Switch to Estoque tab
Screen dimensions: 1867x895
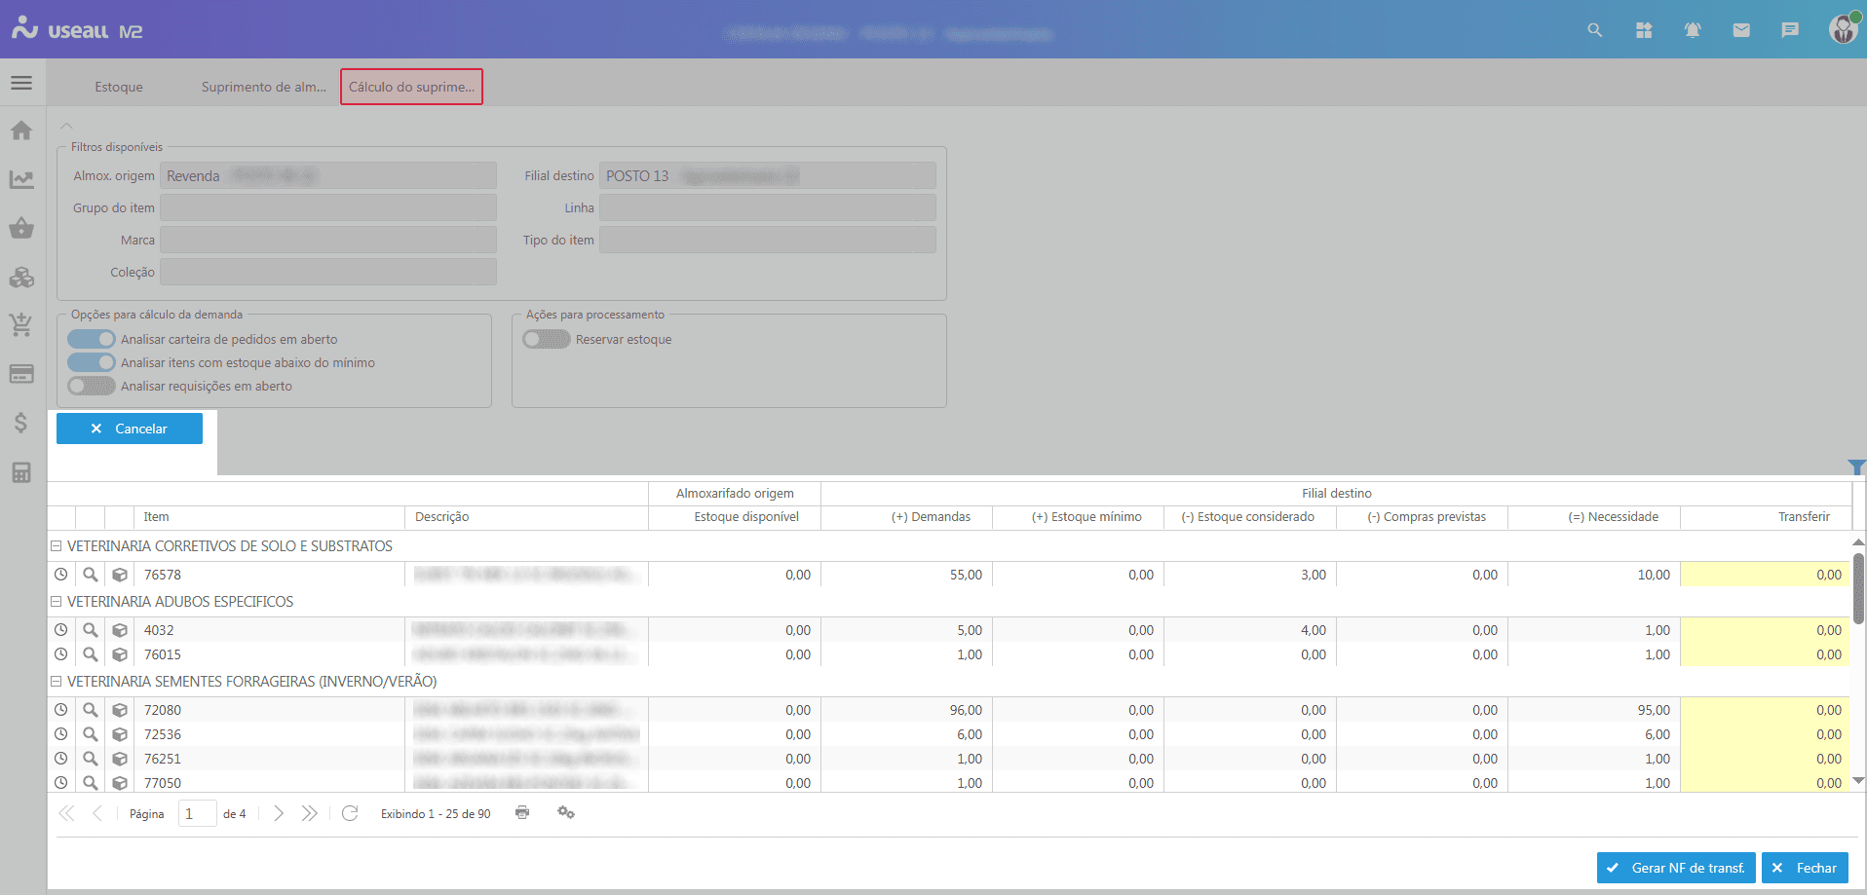119,87
